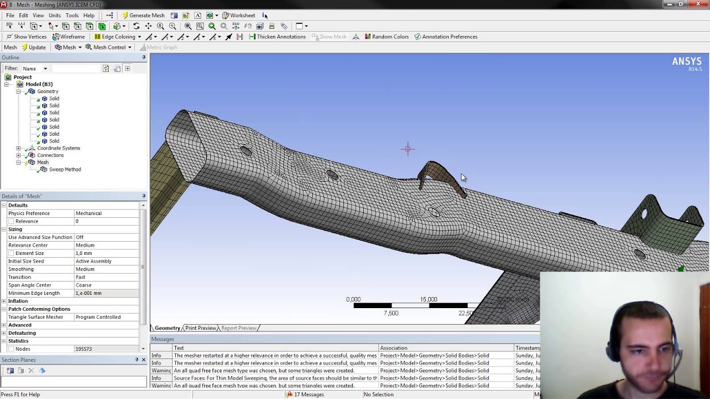
Task: Switch to the Print Preview tab
Action: 200,328
